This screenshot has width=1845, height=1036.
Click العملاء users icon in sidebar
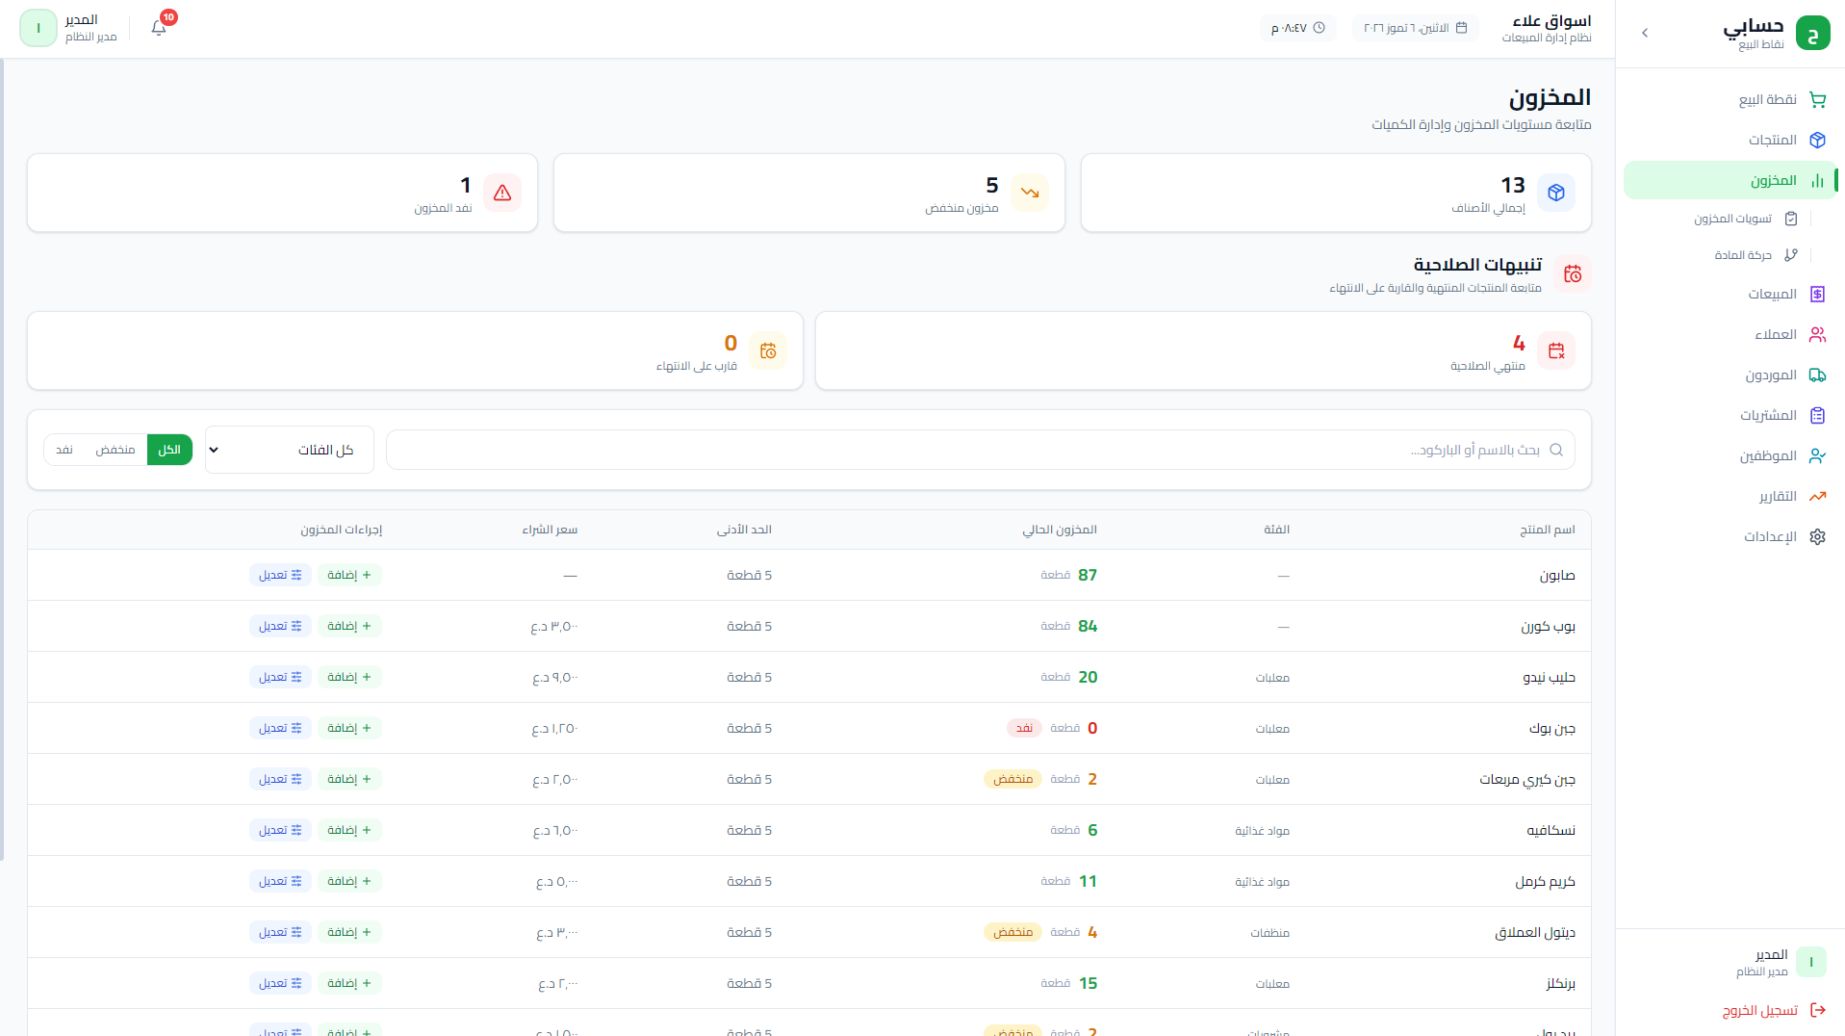[1817, 334]
